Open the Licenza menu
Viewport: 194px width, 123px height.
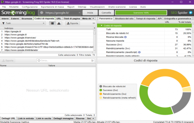click(x=133, y=7)
